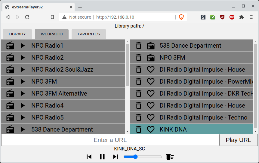The image size is (259, 163).
Task: Remove DI Radio Digital Impulse - DKR Tech item
Action: tap(139, 93)
